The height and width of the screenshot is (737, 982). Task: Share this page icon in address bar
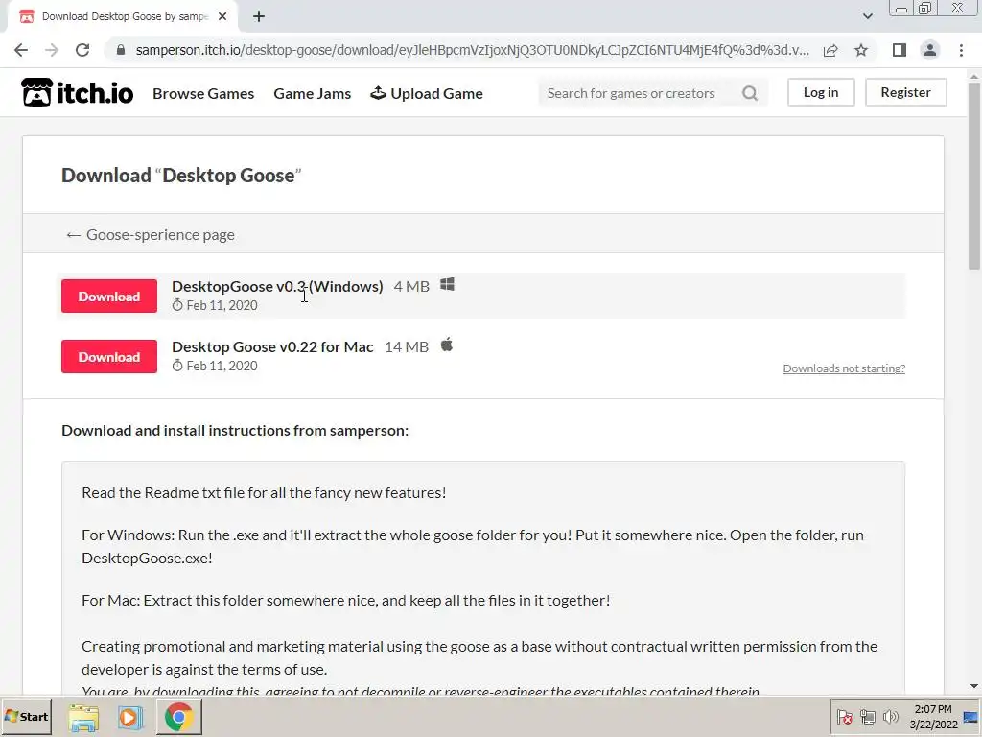point(830,50)
